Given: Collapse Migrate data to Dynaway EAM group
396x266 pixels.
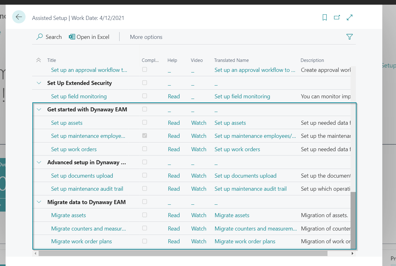Looking at the screenshot, I should [x=39, y=202].
